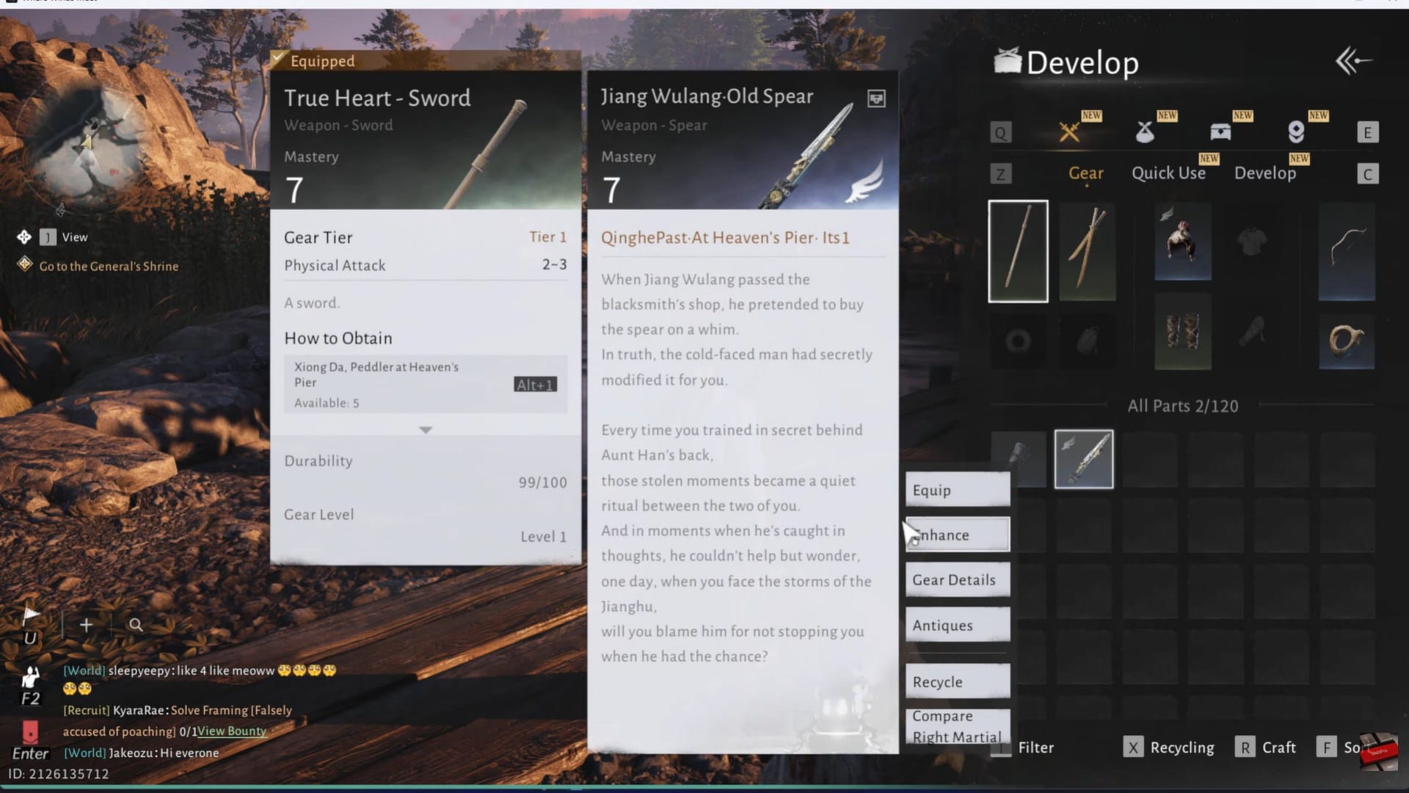Click the plus icon above chat
The height and width of the screenshot is (793, 1409).
click(x=86, y=625)
